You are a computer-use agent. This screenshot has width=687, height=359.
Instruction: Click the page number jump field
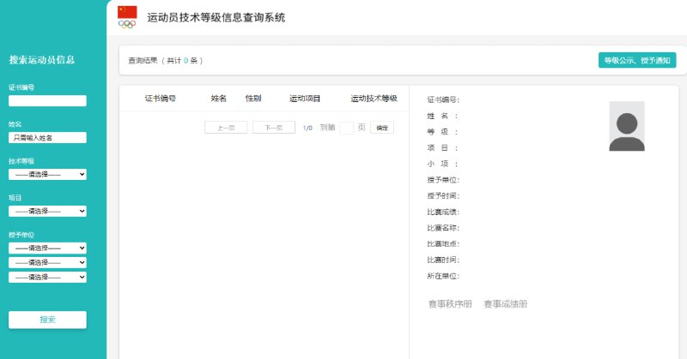tap(346, 128)
